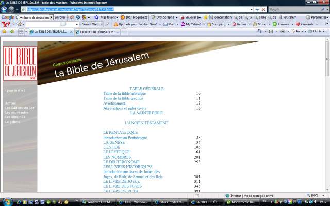The height and width of the screenshot is (206, 330).
Task: Highlight search word 'jérusalem' on Google toolbar
Action: click(287, 17)
